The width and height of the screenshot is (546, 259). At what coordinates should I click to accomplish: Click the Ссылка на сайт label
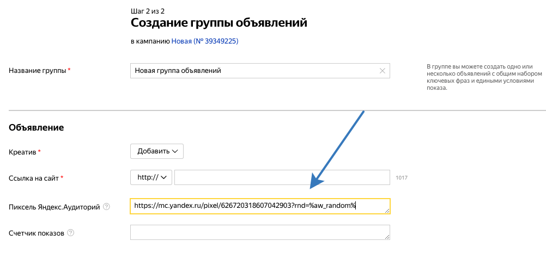click(34, 178)
